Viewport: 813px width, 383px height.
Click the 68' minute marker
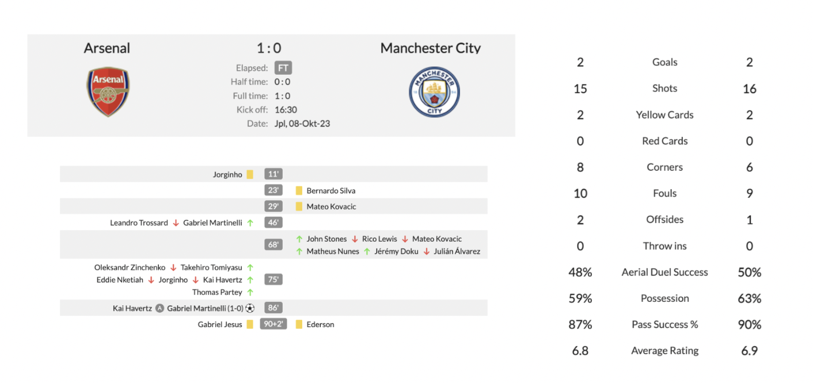[273, 245]
